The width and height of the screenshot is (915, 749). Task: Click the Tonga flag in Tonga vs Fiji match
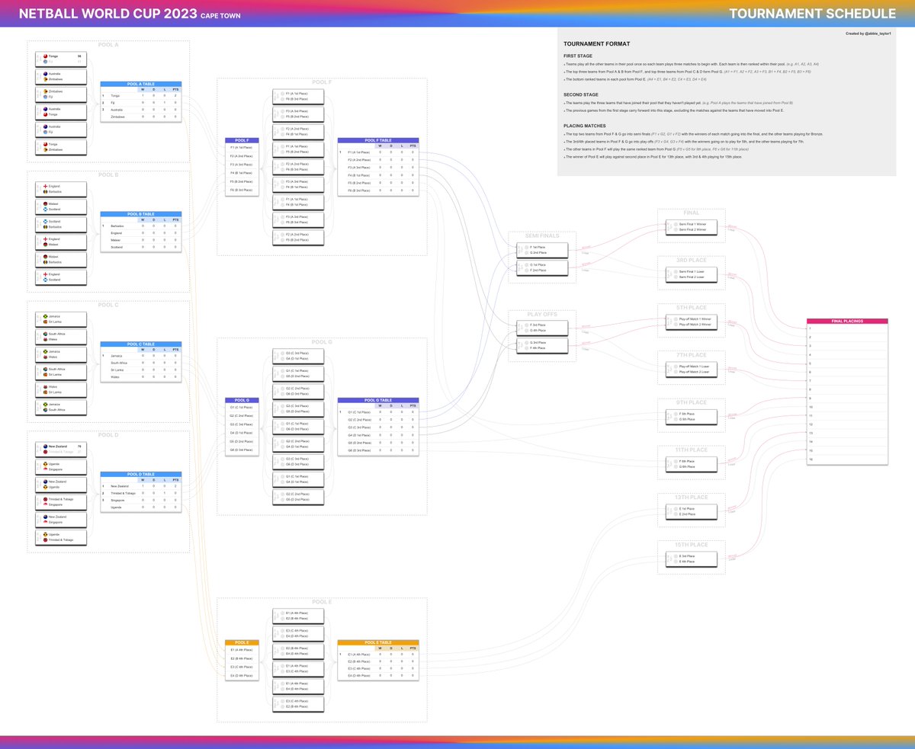pyautogui.click(x=46, y=56)
